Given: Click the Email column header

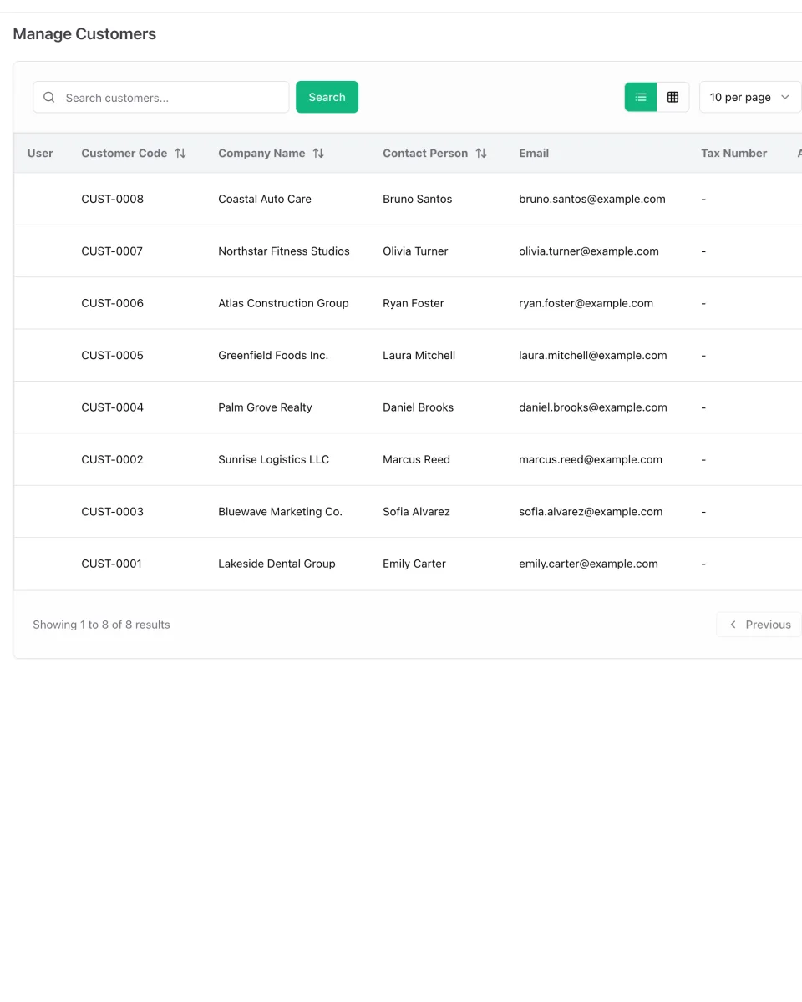Looking at the screenshot, I should pos(534,154).
